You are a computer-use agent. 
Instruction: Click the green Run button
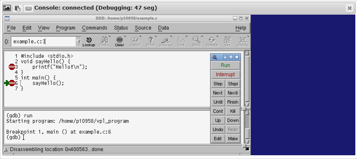(x=225, y=65)
